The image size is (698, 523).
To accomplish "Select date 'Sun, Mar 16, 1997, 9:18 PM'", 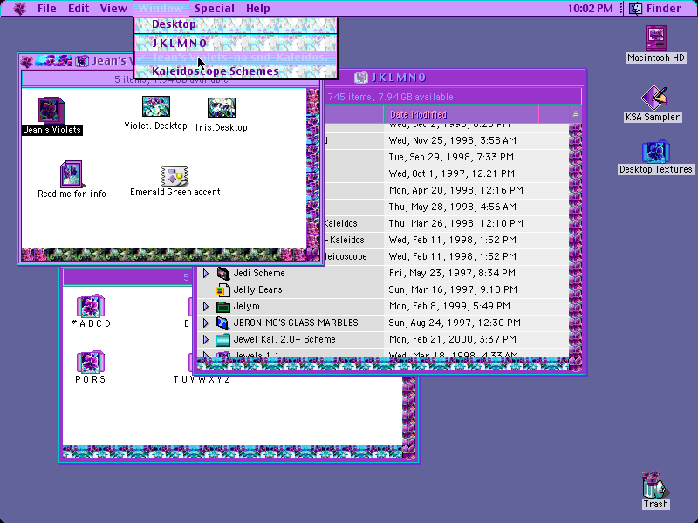I will [453, 289].
